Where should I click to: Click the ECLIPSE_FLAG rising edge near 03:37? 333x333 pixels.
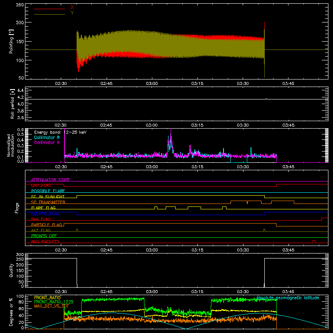click(265, 214)
